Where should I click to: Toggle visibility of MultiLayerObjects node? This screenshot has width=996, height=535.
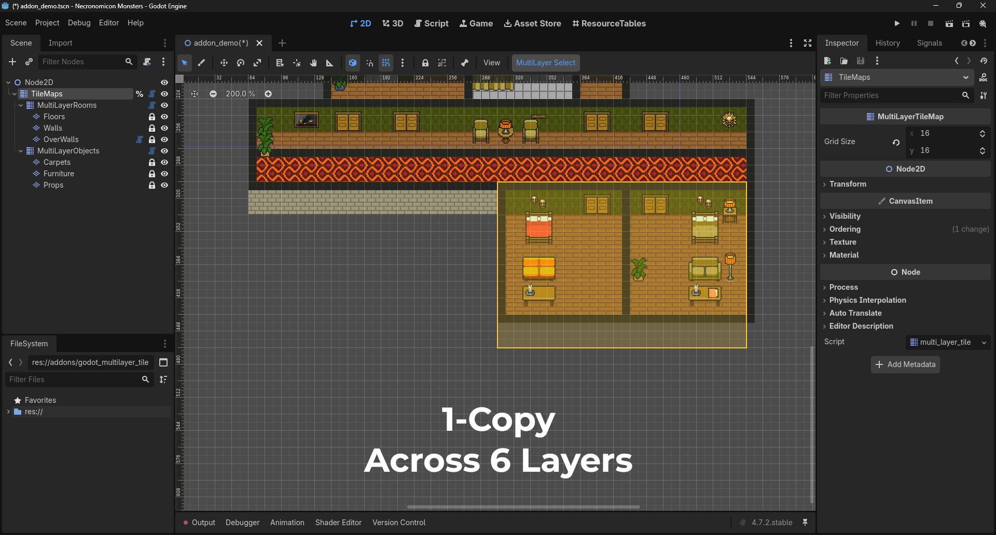pos(164,151)
